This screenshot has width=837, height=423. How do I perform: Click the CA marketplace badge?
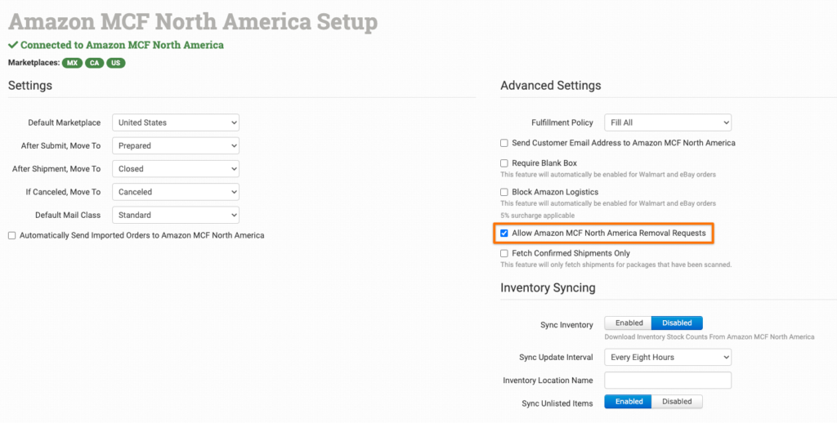[x=94, y=63]
